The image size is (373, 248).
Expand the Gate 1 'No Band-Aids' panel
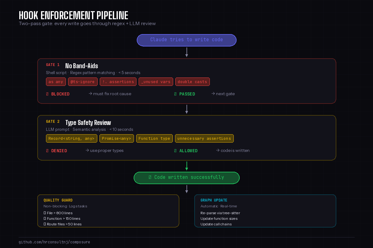pyautogui.click(x=81, y=66)
